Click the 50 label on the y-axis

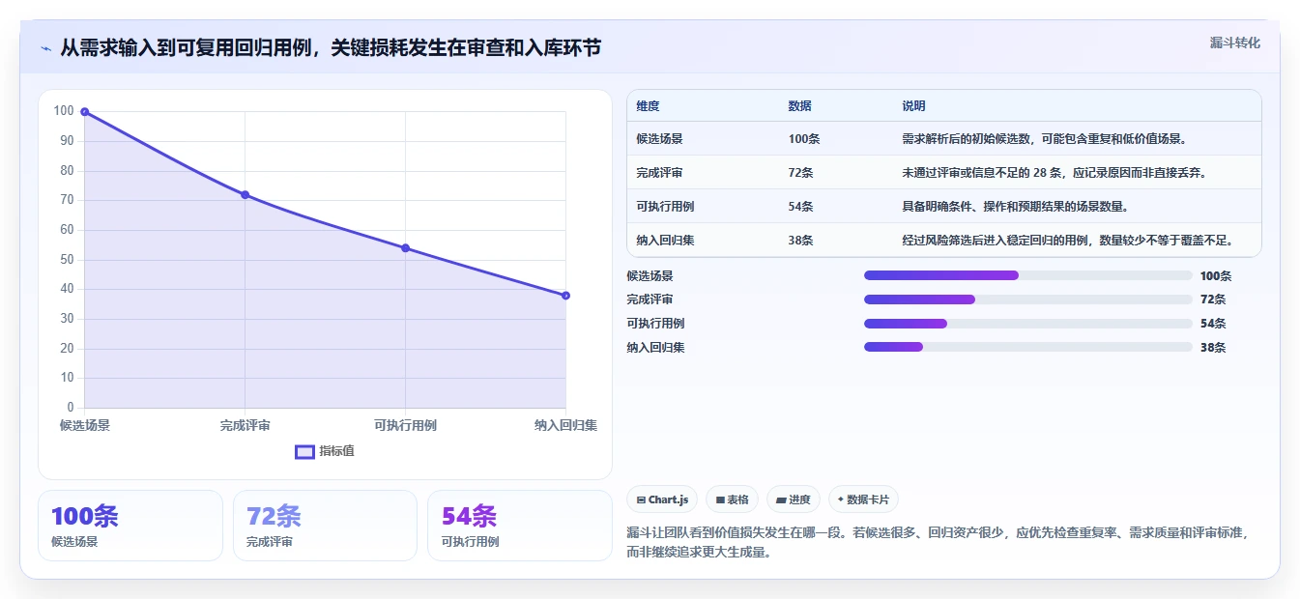point(67,259)
